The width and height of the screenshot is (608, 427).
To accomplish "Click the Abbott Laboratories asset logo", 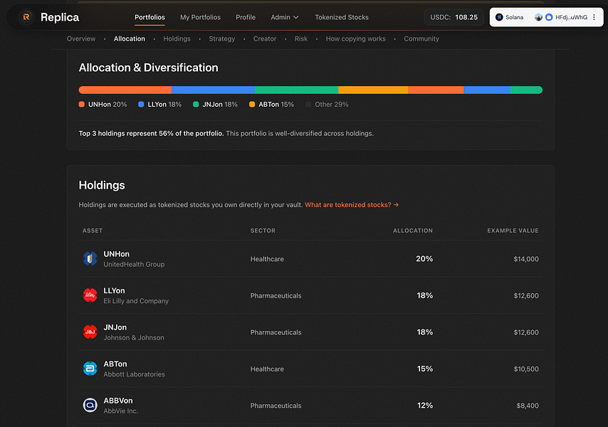I will 90,369.
